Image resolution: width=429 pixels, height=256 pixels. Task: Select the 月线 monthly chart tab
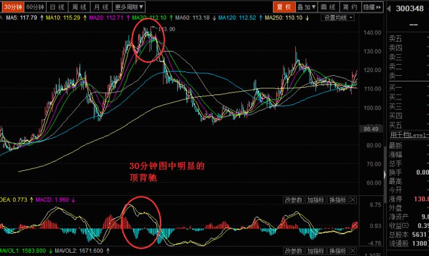pyautogui.click(x=101, y=7)
